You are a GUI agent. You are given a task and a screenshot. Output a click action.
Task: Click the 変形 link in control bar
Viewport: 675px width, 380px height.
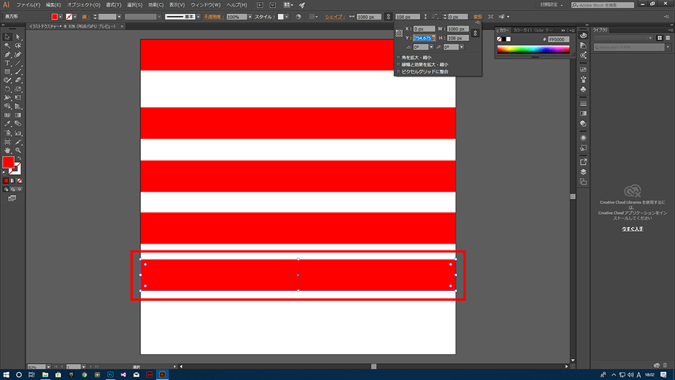[x=477, y=17]
